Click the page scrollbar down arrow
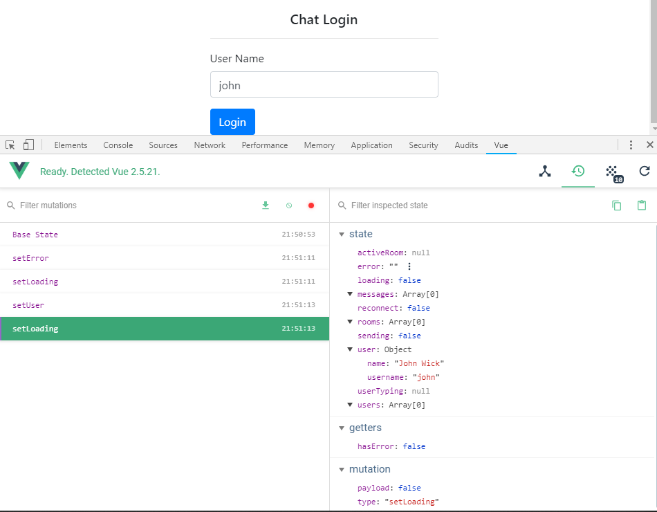This screenshot has height=512, width=657. 654,129
